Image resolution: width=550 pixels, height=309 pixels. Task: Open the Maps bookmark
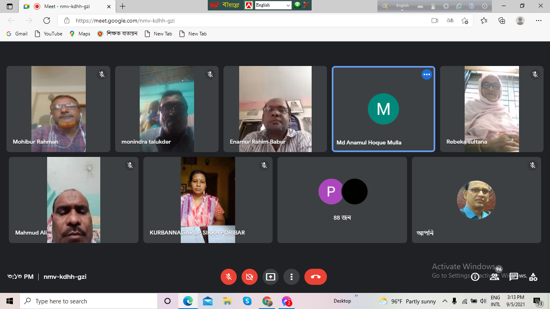[x=80, y=34]
